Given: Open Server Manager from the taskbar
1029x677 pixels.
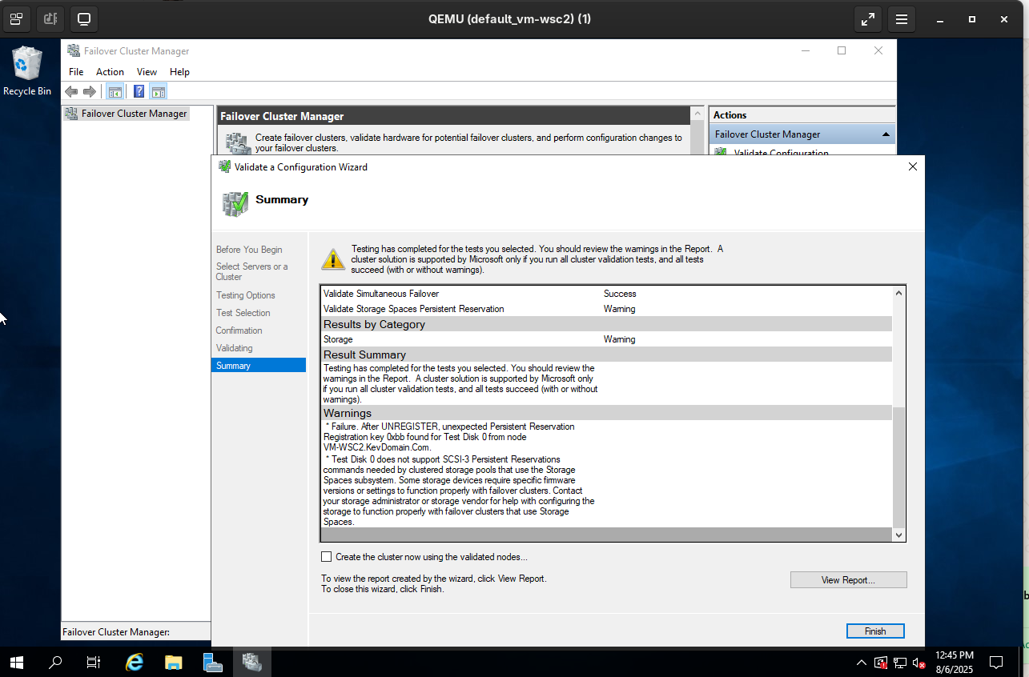Looking at the screenshot, I should tap(212, 663).
